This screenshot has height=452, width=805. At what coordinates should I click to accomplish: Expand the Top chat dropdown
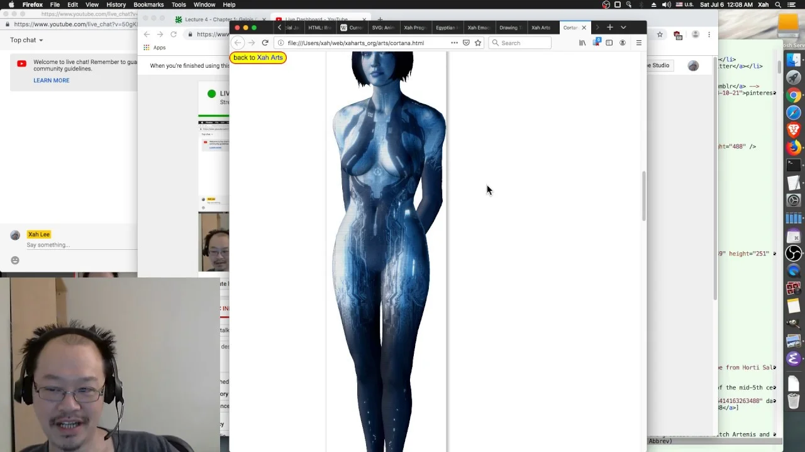(x=26, y=40)
